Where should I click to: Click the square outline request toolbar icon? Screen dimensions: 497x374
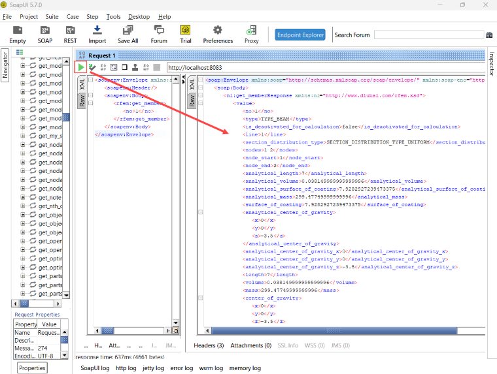(x=124, y=67)
